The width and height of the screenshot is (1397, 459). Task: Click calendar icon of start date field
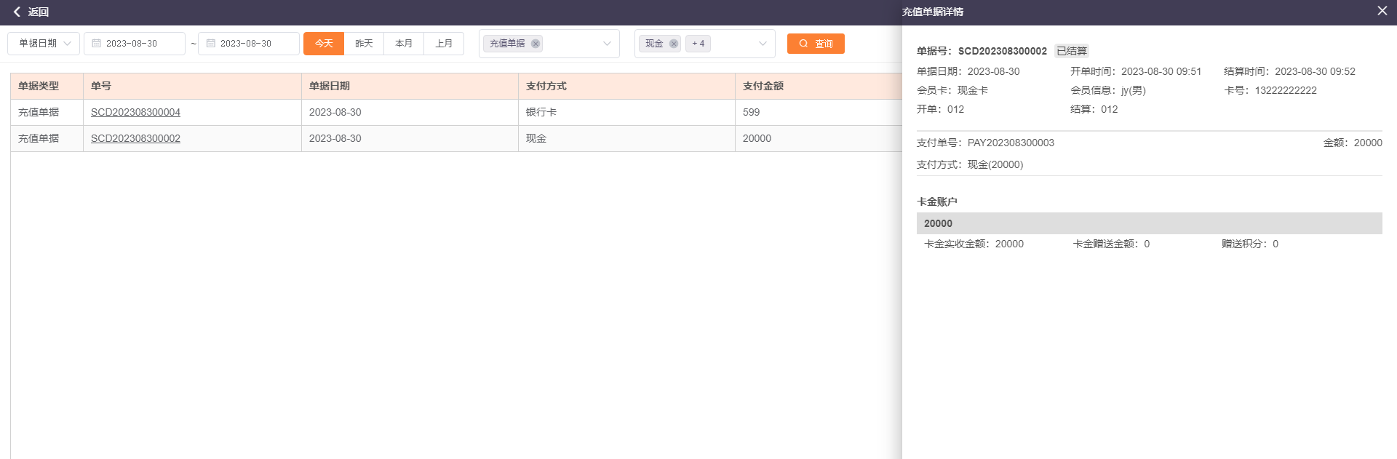click(x=96, y=44)
